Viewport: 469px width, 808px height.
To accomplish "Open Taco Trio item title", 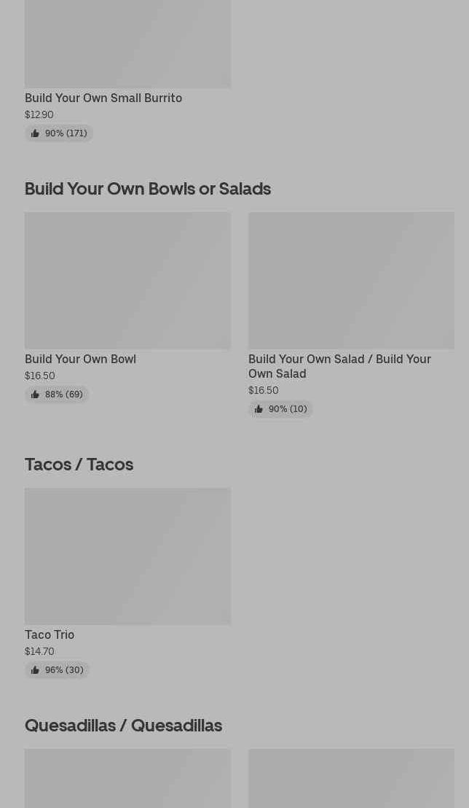I will tap(50, 634).
